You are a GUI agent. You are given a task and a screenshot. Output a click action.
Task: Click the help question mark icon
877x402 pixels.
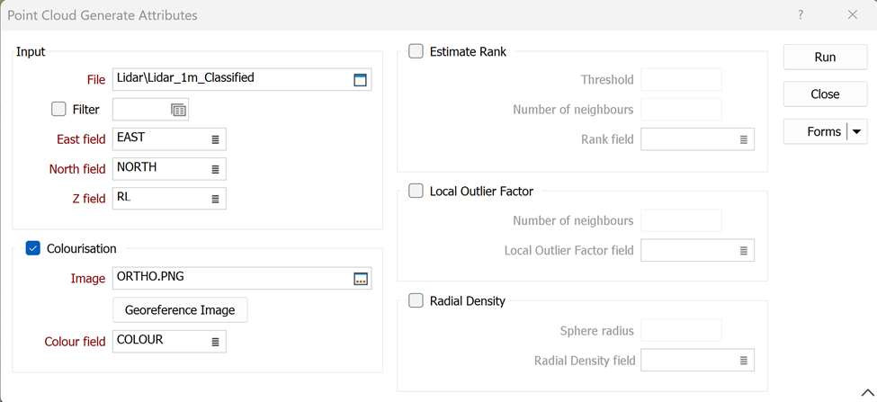click(x=801, y=15)
